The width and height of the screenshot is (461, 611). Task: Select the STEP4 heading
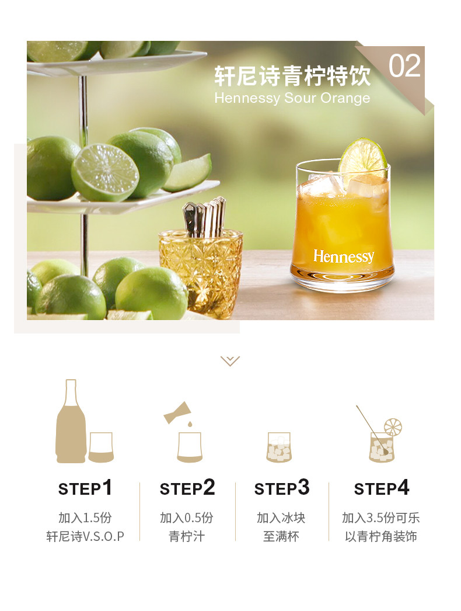382,488
